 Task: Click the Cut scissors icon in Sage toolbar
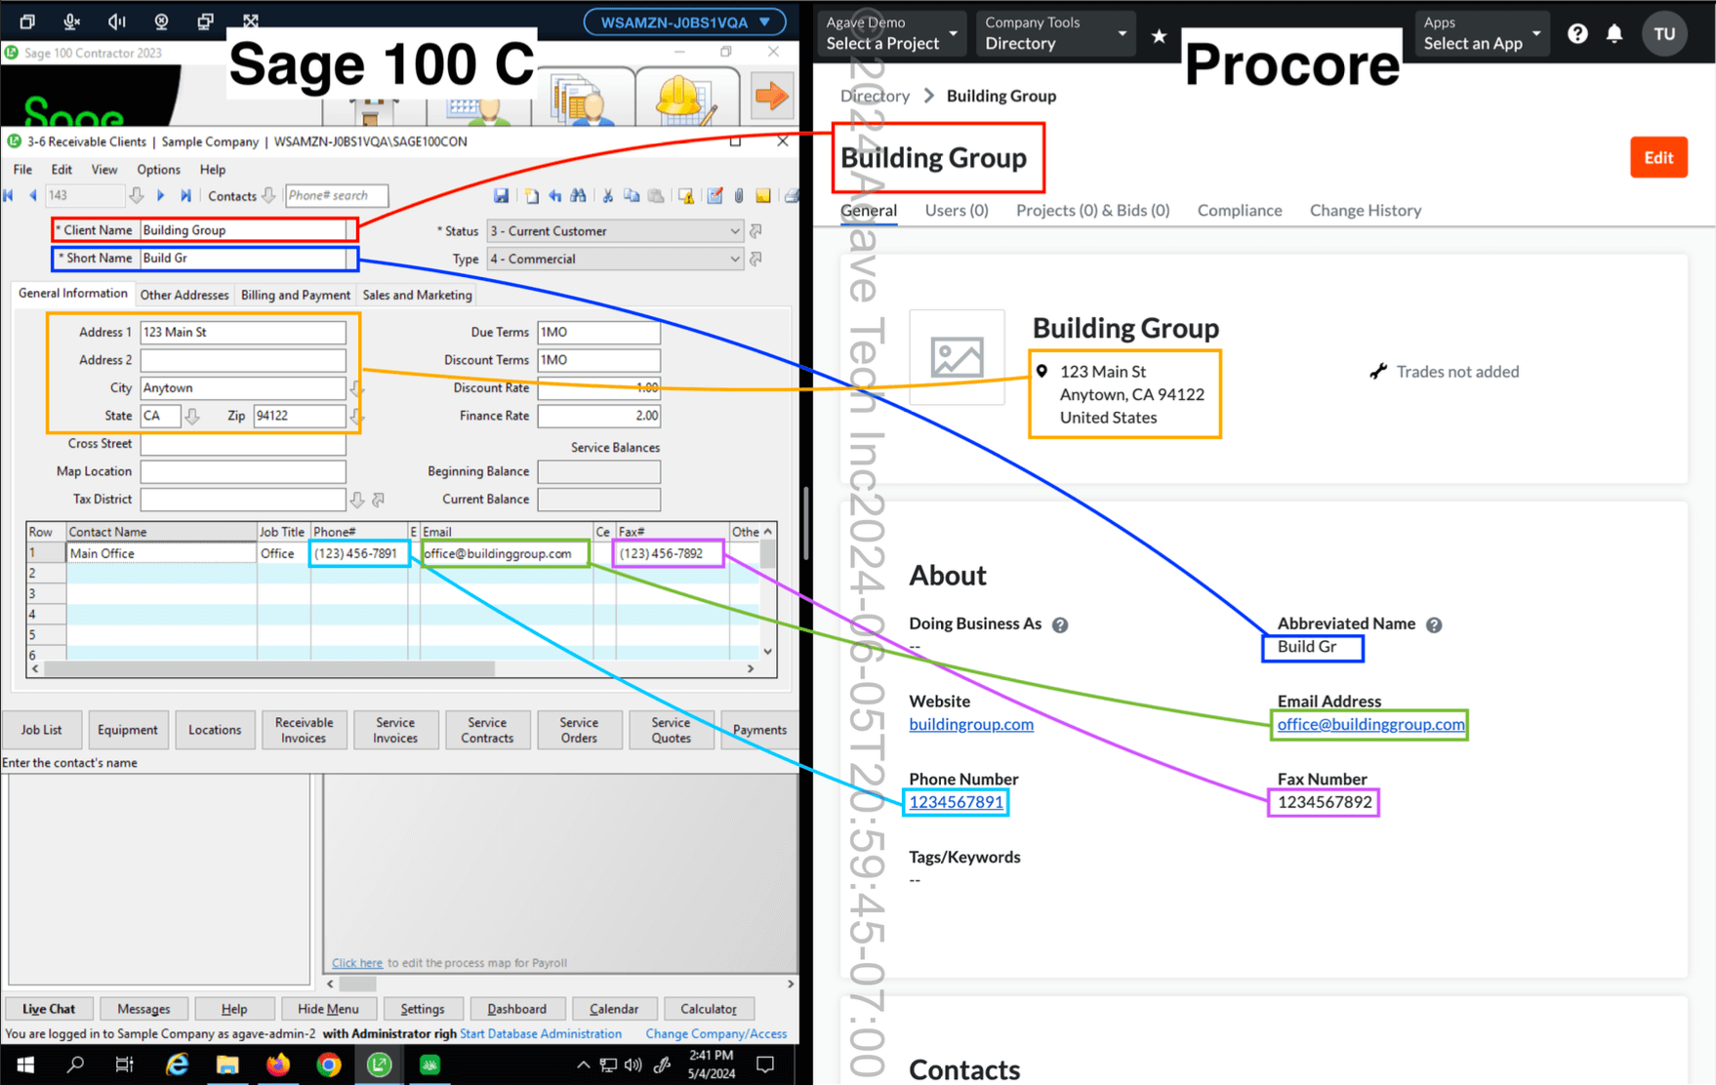tap(608, 195)
